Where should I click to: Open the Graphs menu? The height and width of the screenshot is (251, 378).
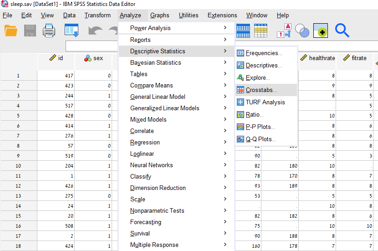pyautogui.click(x=159, y=15)
